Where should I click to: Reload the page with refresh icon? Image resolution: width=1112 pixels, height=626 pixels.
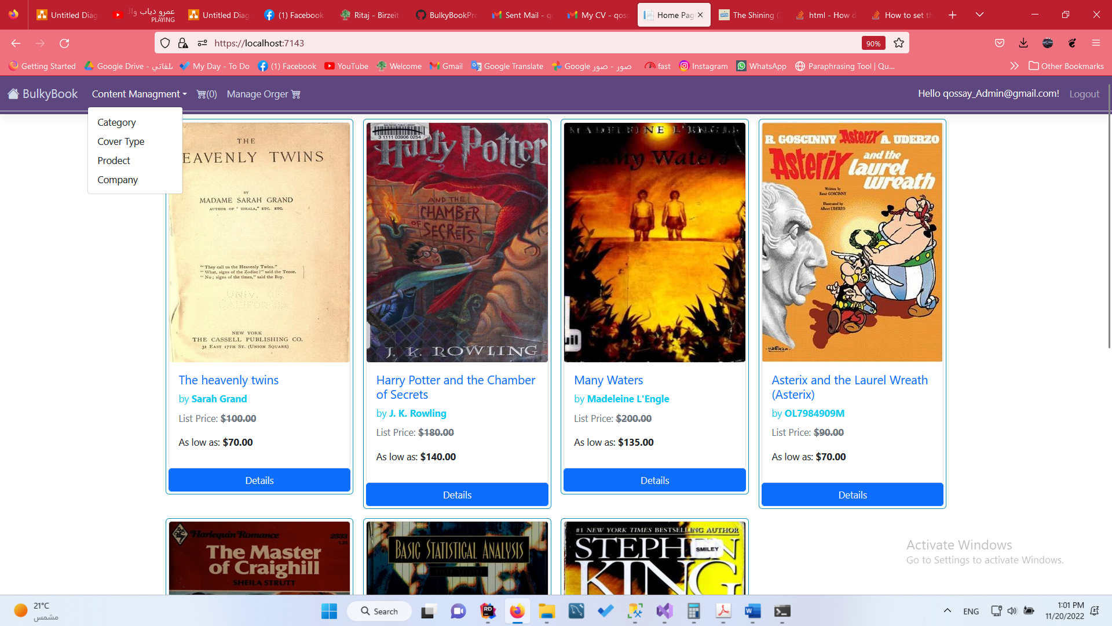[x=64, y=43]
